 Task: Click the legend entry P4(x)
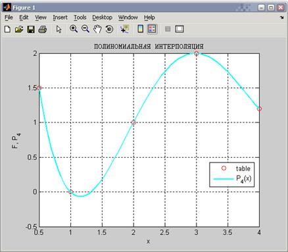[x=244, y=179]
